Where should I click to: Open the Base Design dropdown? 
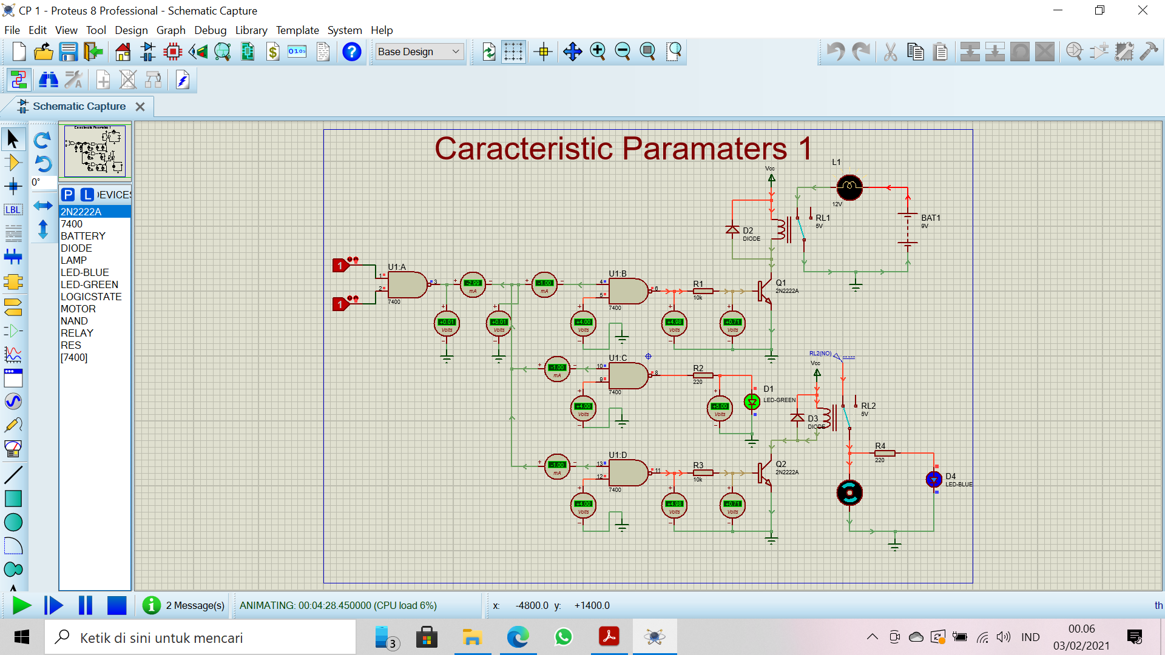(418, 52)
